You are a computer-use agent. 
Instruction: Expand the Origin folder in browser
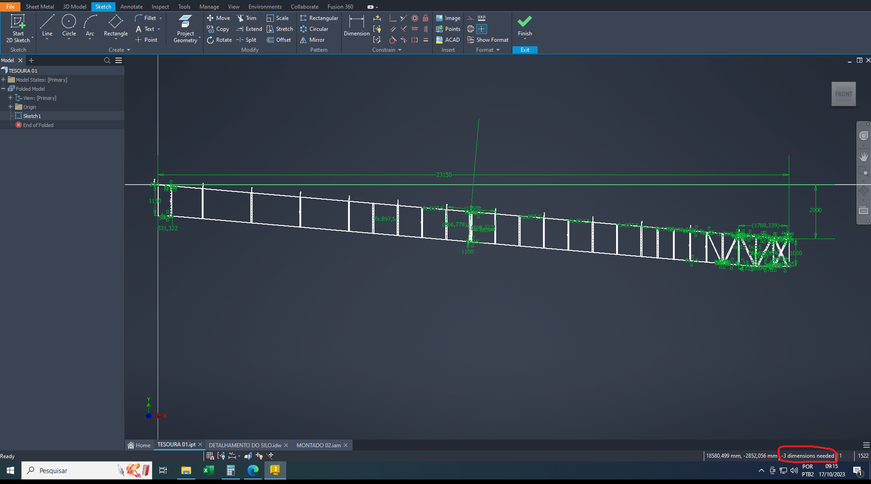10,107
